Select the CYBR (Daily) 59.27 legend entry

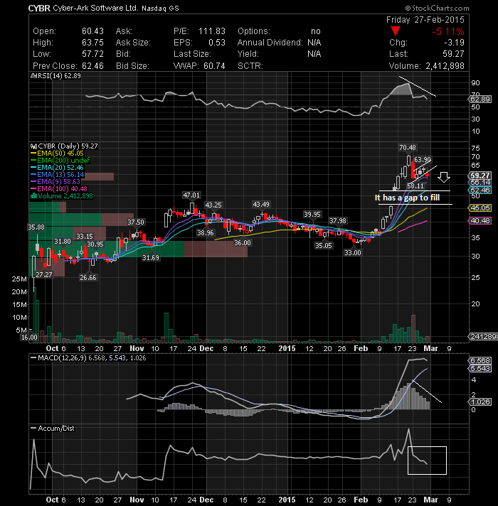click(x=64, y=146)
